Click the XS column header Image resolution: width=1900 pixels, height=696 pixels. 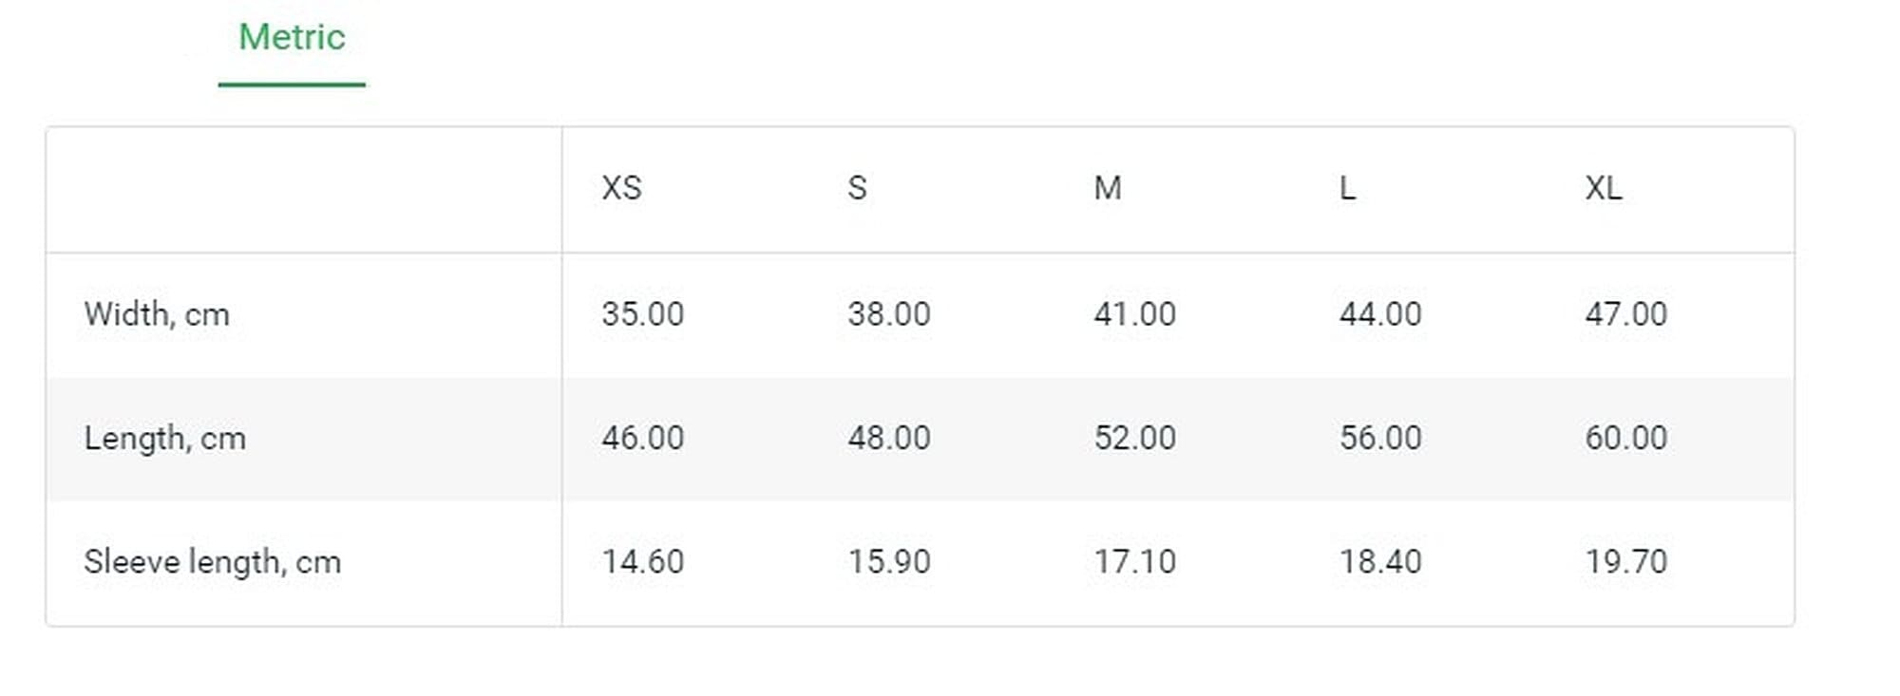(621, 188)
